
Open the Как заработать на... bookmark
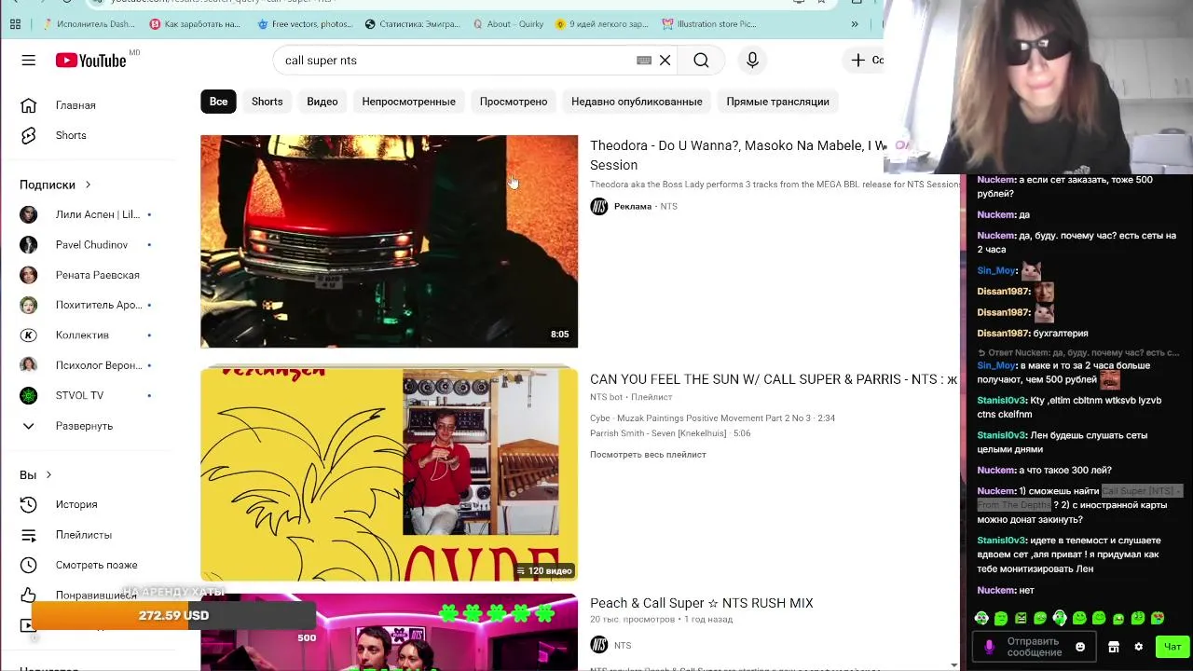(x=196, y=24)
